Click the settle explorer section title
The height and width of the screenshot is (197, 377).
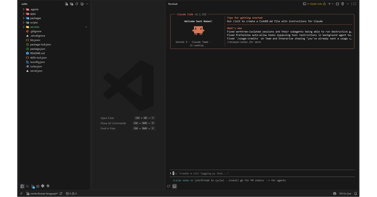click(24, 4)
